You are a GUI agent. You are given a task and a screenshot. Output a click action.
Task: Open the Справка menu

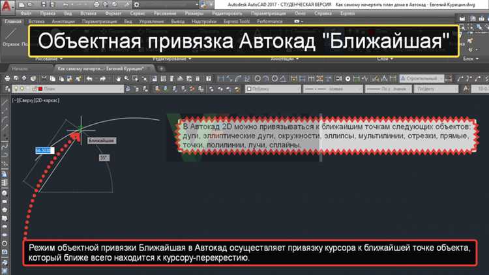[323, 14]
